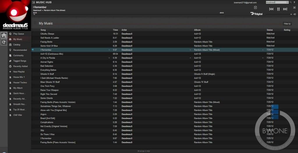Select song Raise Your Weapon
The width and height of the screenshot is (298, 153).
49,90
